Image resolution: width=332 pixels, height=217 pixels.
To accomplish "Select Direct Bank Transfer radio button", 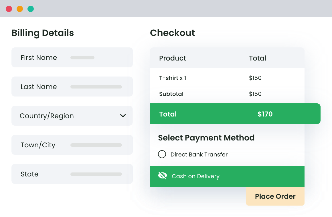I will (x=162, y=154).
